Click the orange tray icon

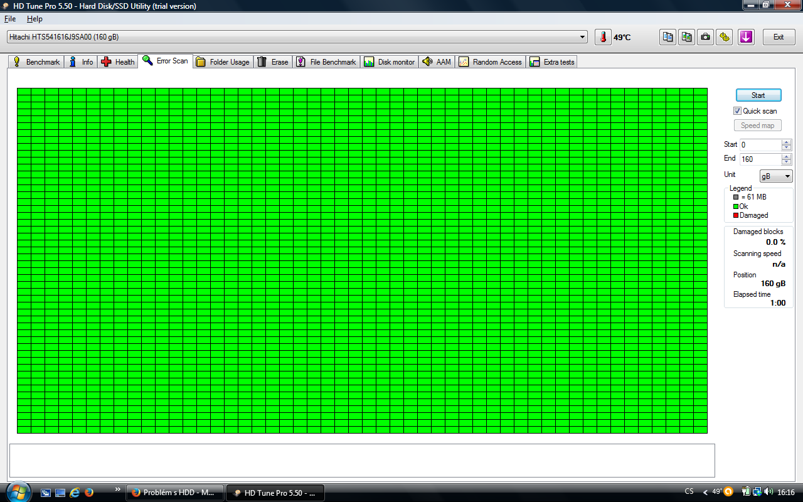click(x=728, y=492)
